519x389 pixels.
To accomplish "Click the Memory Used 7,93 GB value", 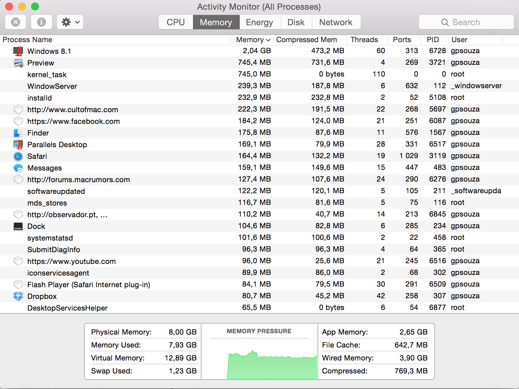I will click(x=183, y=345).
